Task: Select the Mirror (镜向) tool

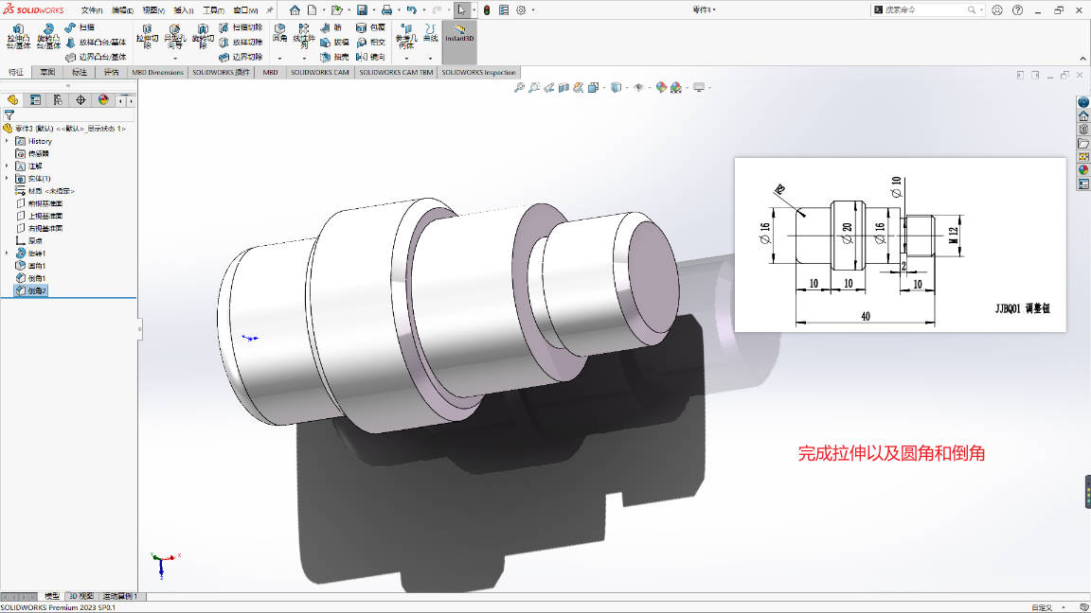Action: click(x=371, y=57)
